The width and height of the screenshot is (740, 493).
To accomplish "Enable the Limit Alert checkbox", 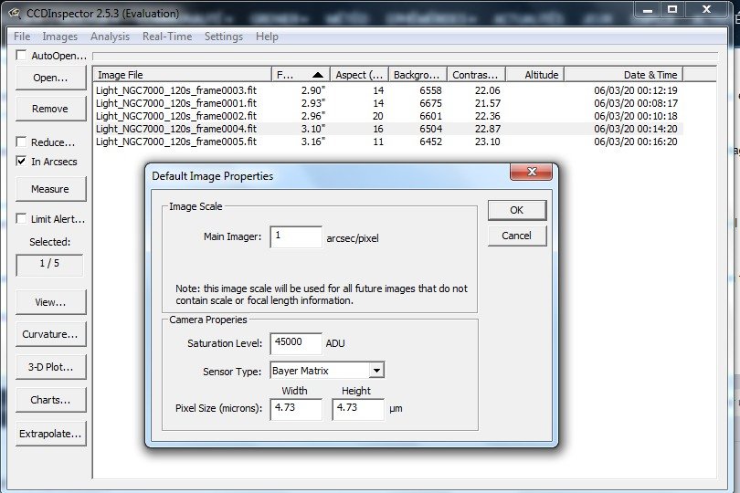I will 21,219.
